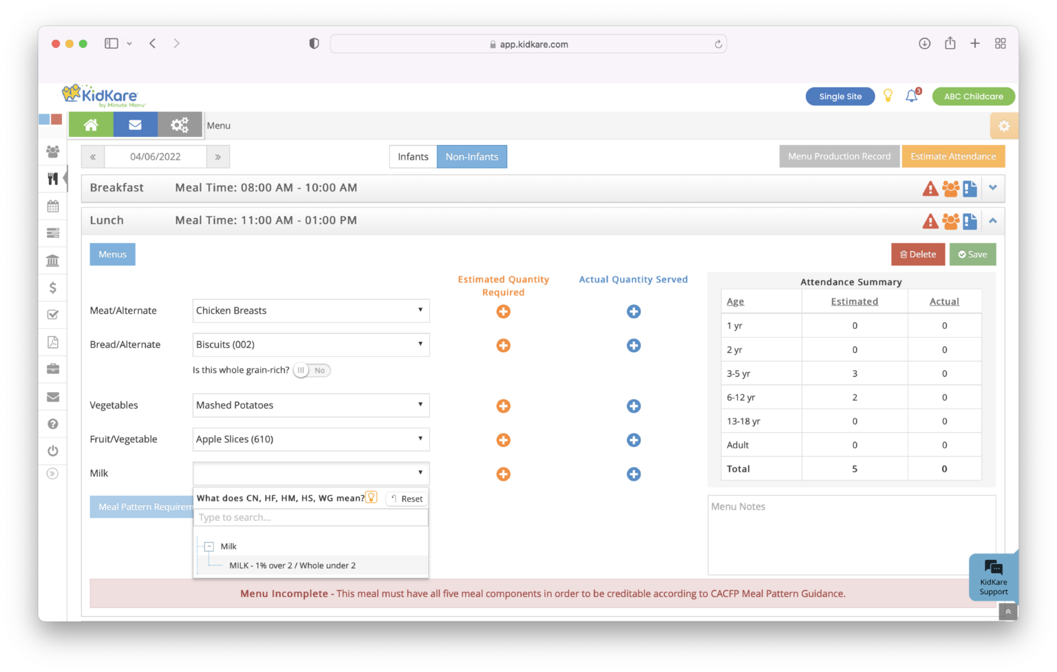Image resolution: width=1057 pixels, height=672 pixels.
Task: Open the calendar icon in sidebar
Action: click(x=53, y=206)
